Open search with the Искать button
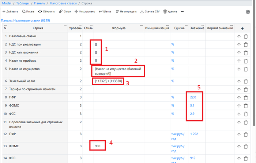This screenshot has width=256, height=163. tap(29, 12)
